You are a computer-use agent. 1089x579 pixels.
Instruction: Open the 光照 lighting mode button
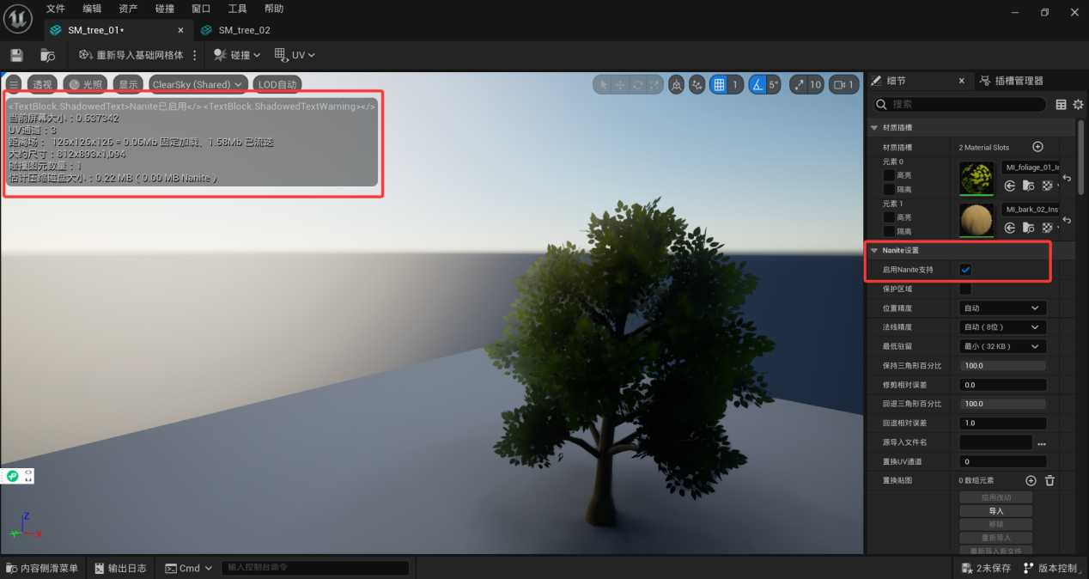point(86,84)
